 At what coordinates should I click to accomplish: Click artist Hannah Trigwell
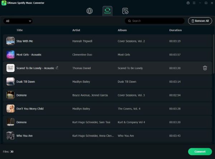[82, 41]
